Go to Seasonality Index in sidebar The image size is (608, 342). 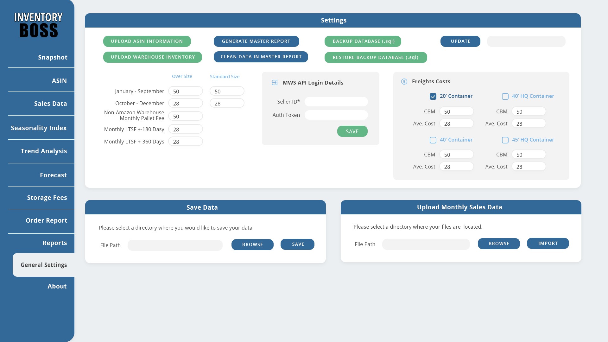(x=39, y=128)
